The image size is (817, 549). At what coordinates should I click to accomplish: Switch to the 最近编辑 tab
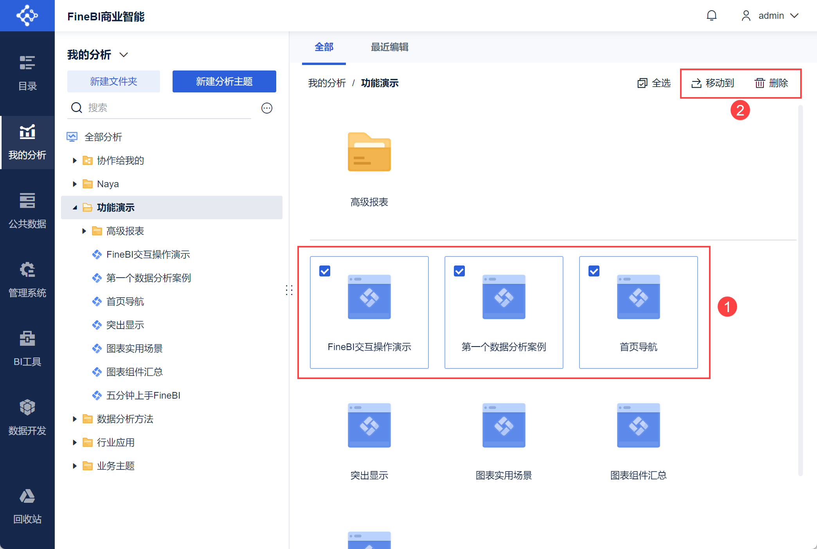coord(390,47)
